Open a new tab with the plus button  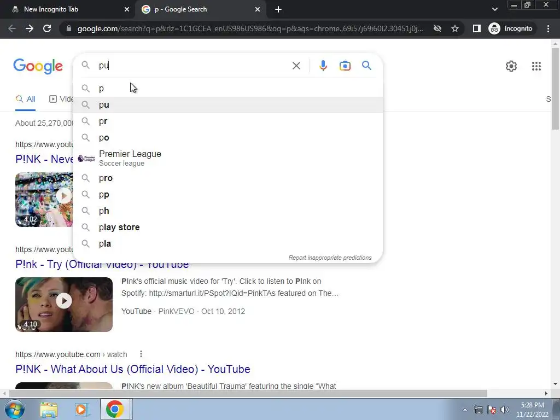click(x=278, y=10)
